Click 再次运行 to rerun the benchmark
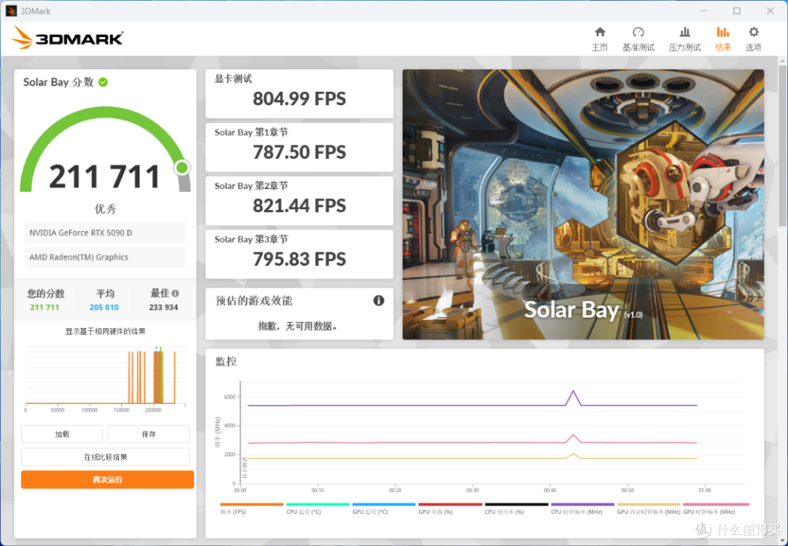 pos(107,480)
